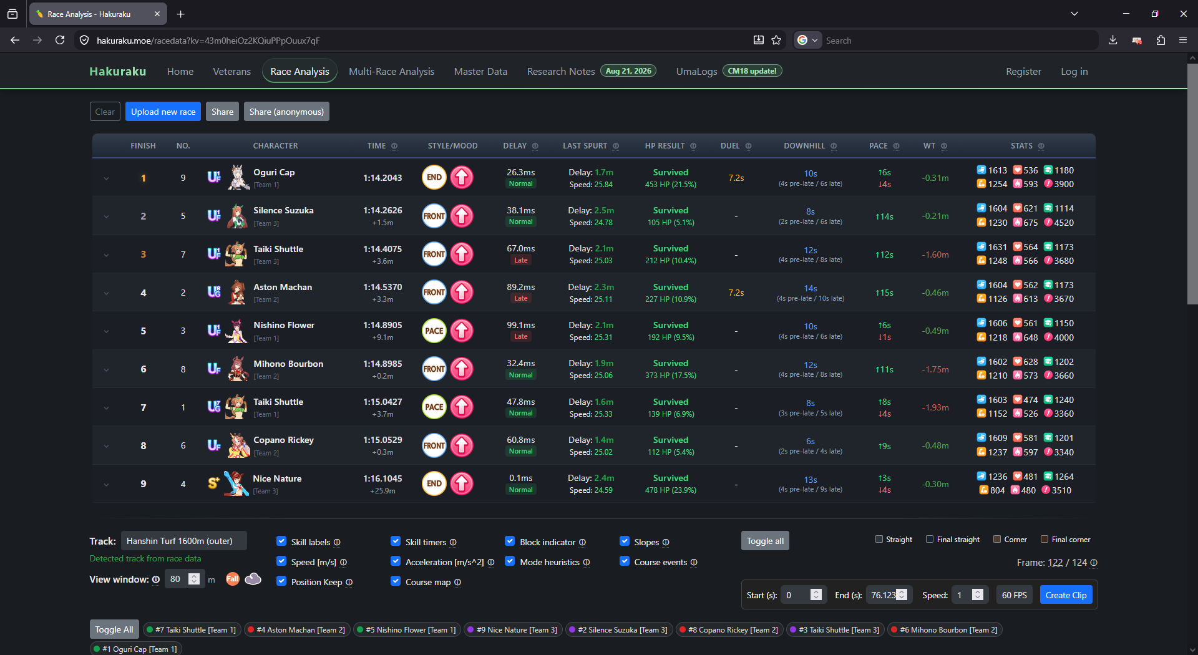Expand the Aston Machan row details

[x=106, y=293]
